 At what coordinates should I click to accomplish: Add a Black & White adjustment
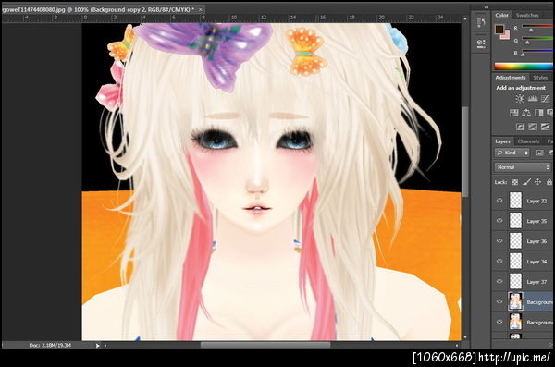point(538,113)
